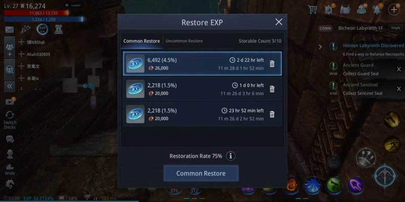
Task: Toggle the Wide camera view
Action: pyautogui.click(x=10, y=170)
